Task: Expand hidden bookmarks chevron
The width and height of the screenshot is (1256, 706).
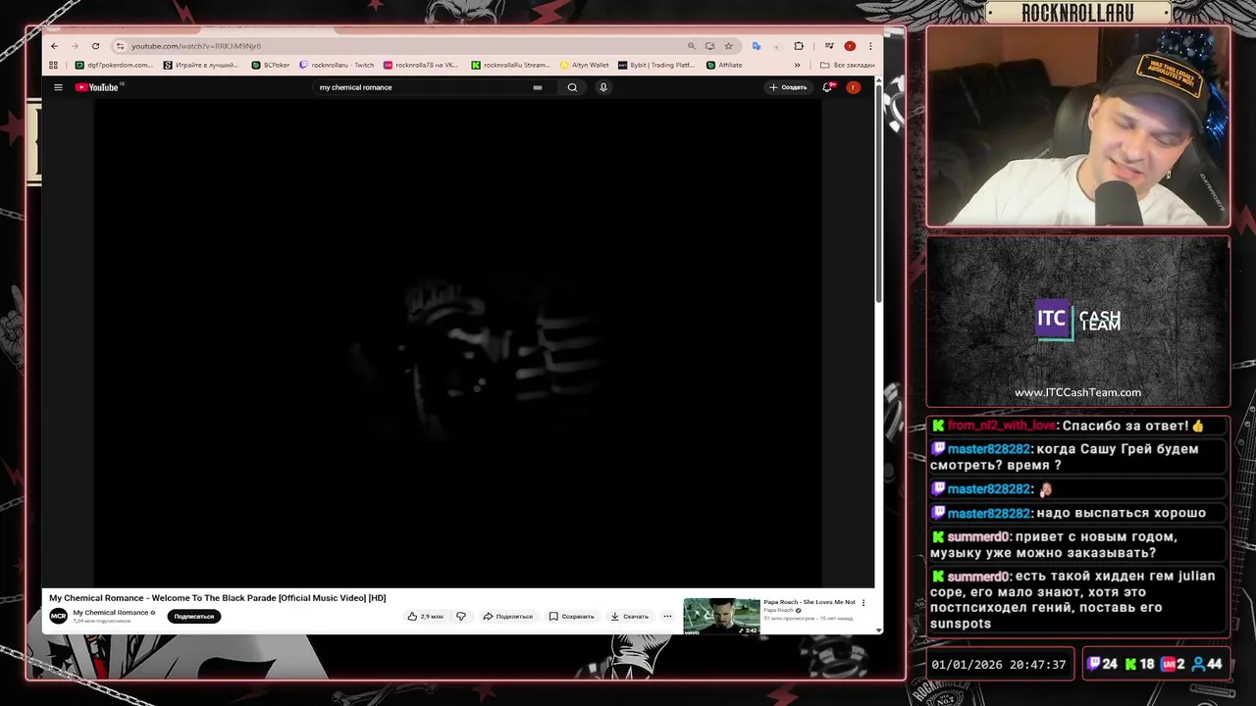Action: click(797, 65)
